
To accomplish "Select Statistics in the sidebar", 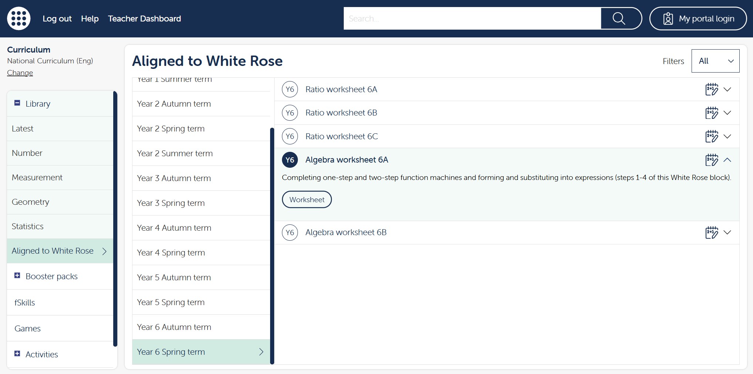I will [60, 226].
